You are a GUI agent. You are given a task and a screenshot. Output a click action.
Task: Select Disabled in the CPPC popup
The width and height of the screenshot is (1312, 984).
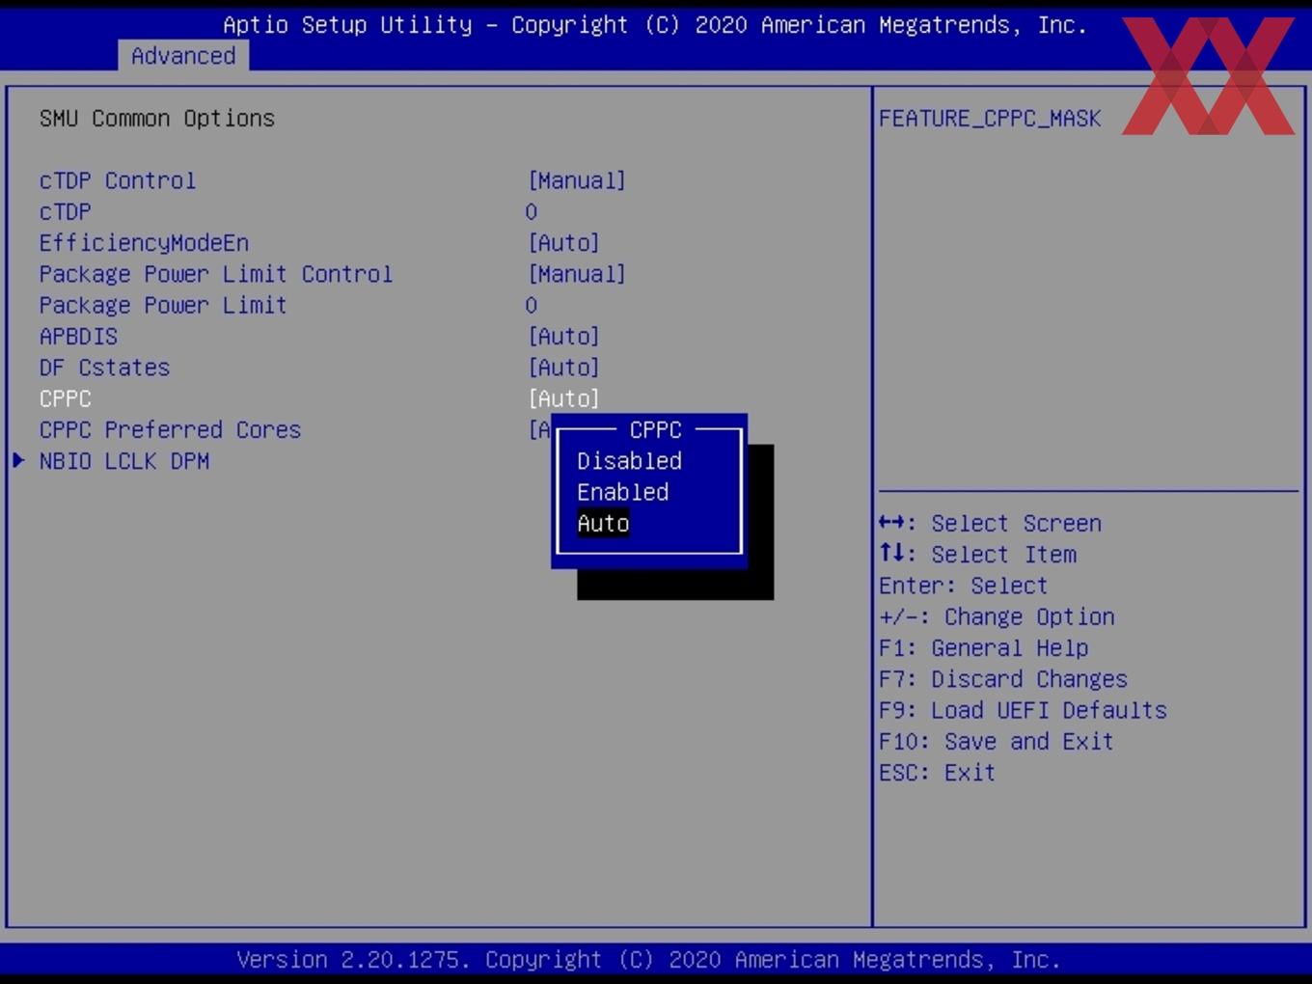[x=629, y=461]
